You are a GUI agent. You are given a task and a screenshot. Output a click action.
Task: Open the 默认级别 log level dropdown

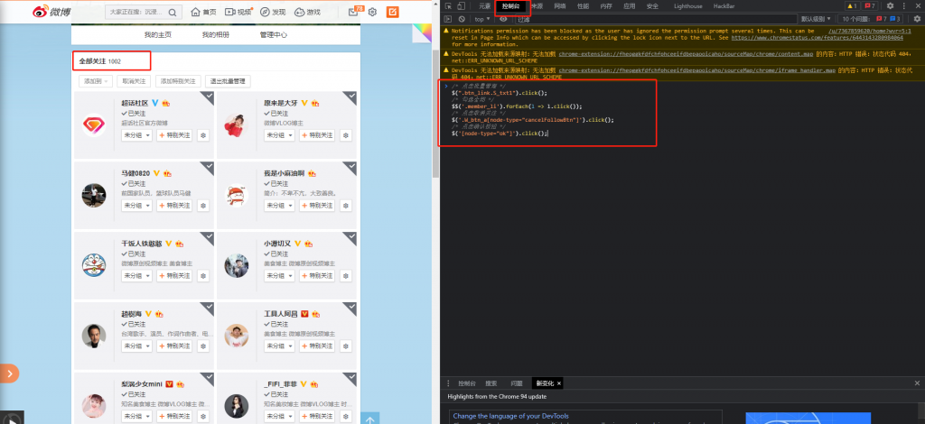coord(815,19)
